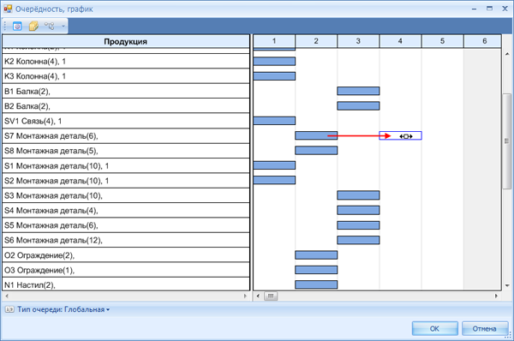Click the schedule horizontal scrollbar thumb
The height and width of the screenshot is (341, 514).
click(x=271, y=296)
